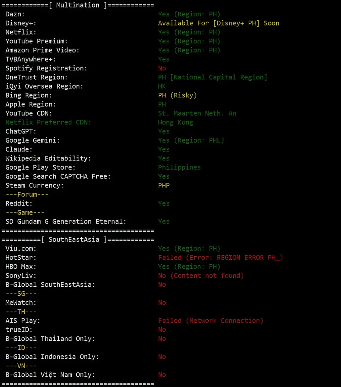
Task: Click the red 'No' beside Spotify Registration
Action: pyautogui.click(x=162, y=68)
